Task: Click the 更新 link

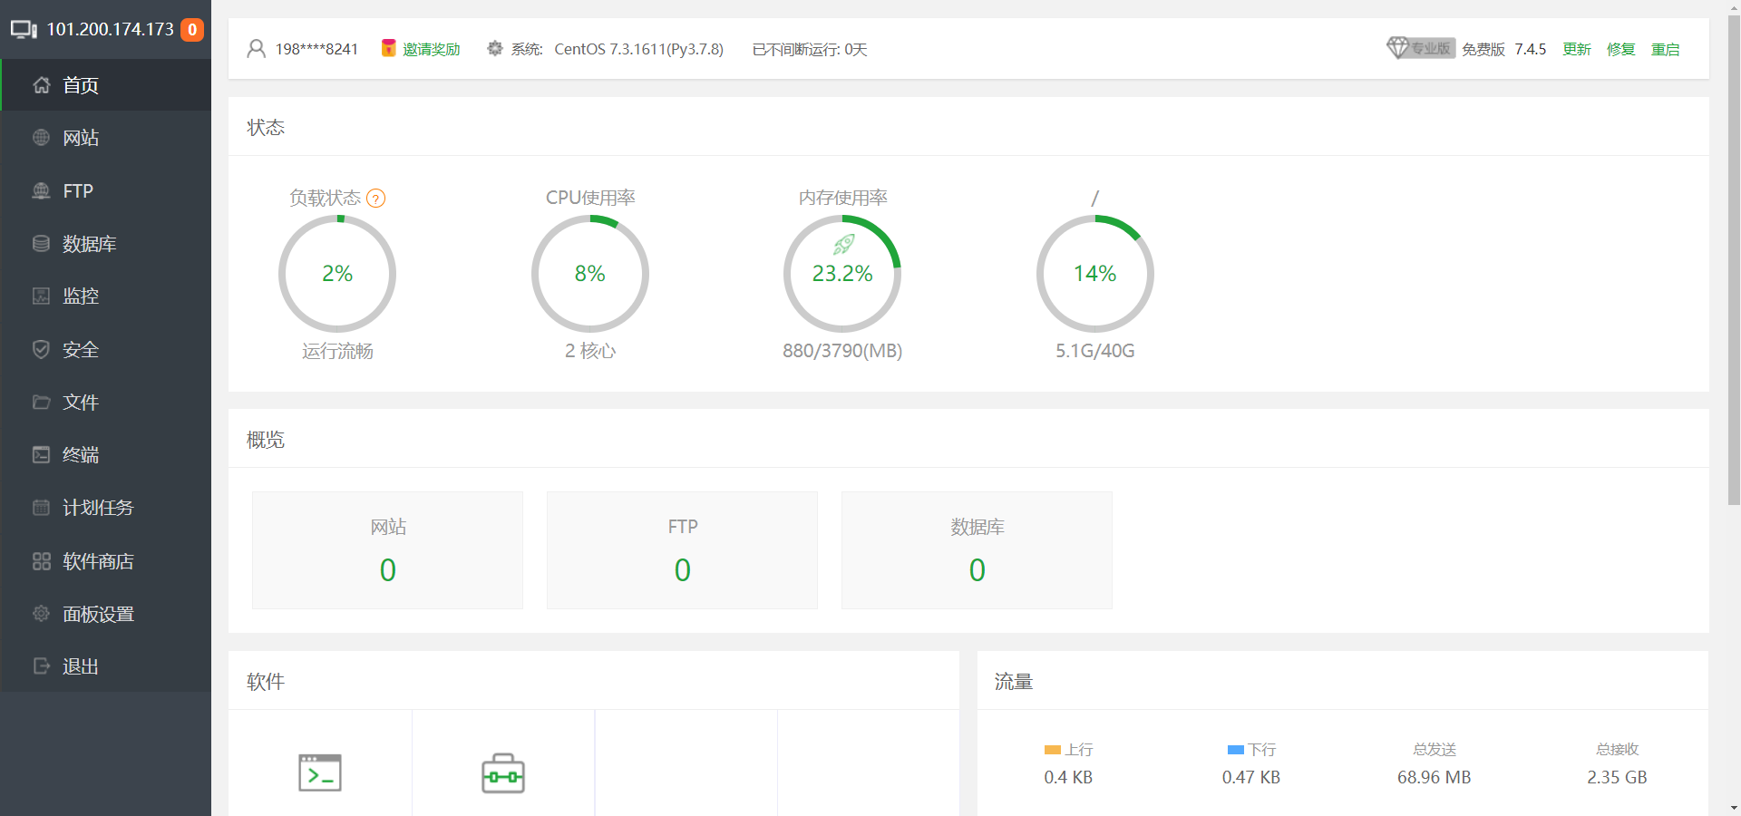Action: coord(1576,49)
